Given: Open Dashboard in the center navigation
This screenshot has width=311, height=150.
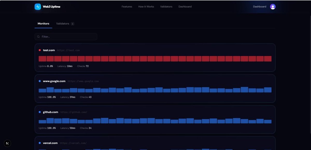Looking at the screenshot, I should (x=185, y=7).
